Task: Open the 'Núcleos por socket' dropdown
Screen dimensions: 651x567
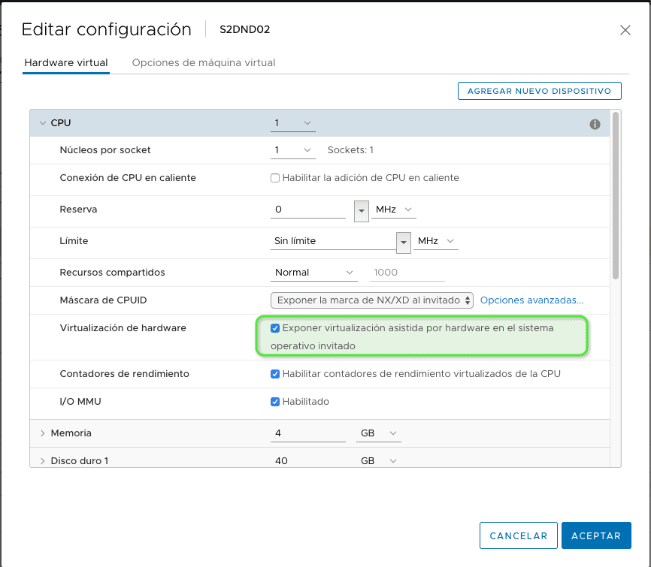Action: click(x=292, y=149)
